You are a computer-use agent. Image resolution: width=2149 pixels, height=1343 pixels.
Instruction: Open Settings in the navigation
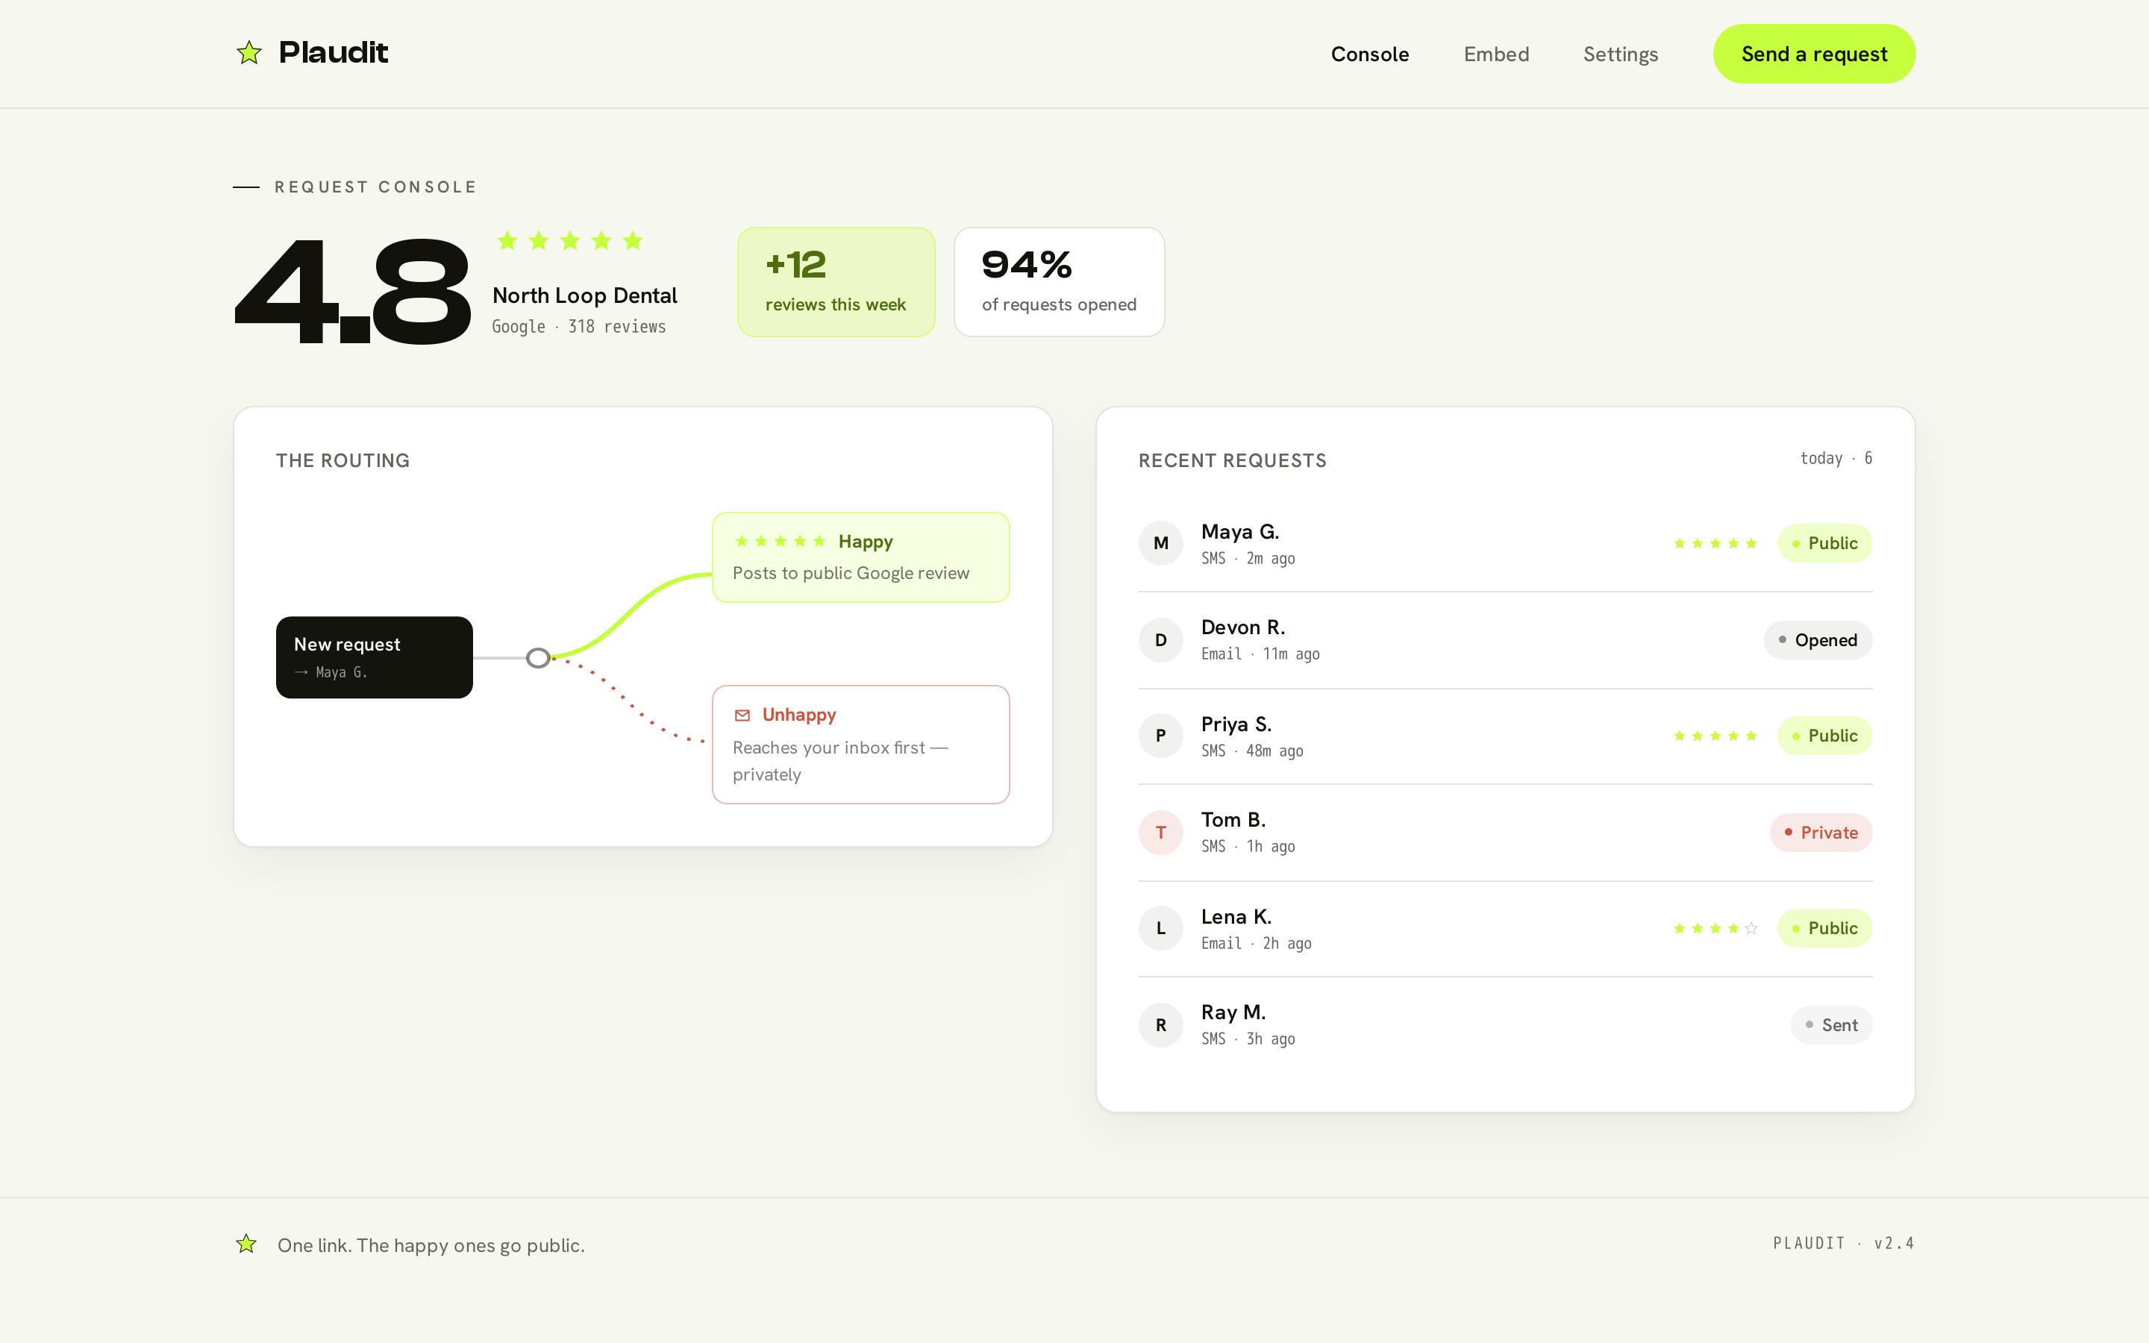click(1621, 54)
